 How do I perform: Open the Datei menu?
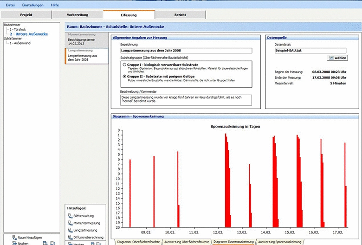coord(10,5)
